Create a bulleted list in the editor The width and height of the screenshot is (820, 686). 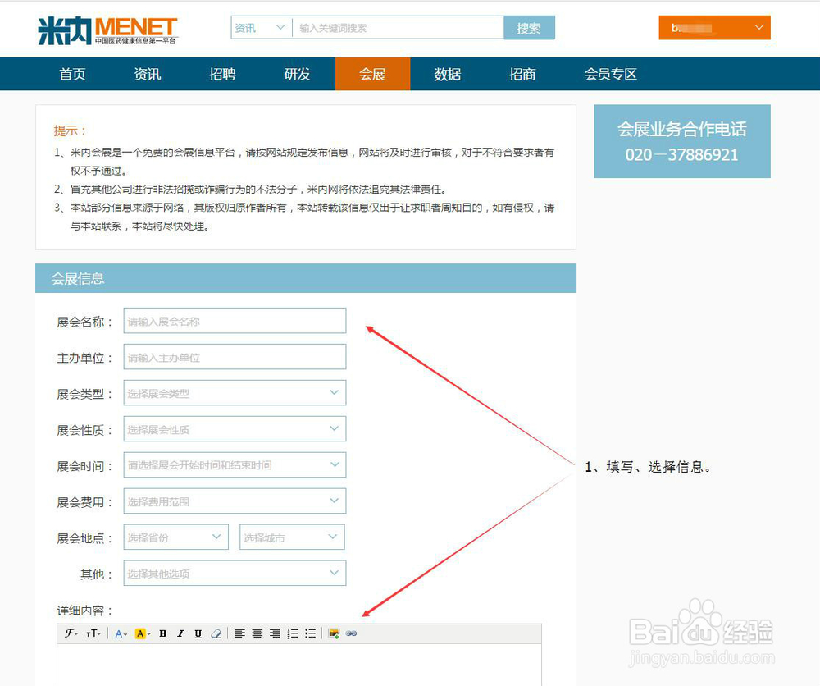coord(309,633)
